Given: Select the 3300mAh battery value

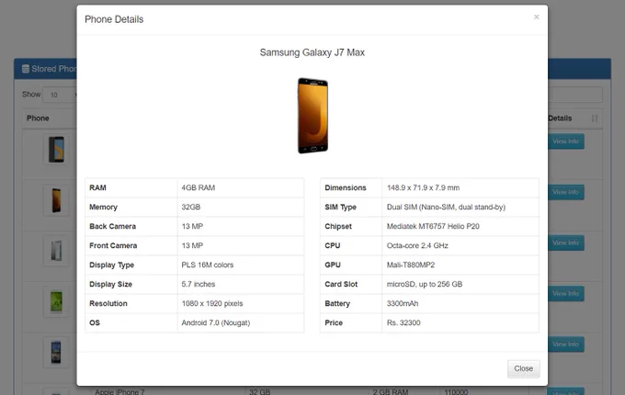Looking at the screenshot, I should coord(403,303).
